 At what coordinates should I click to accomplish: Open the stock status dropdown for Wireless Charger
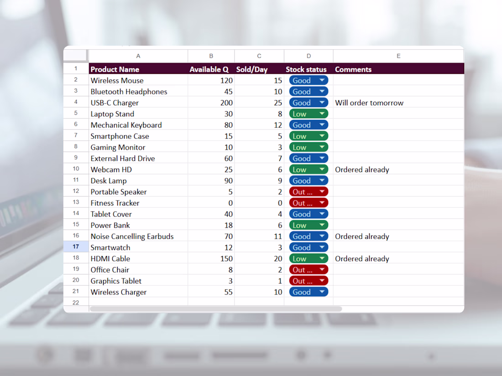[309, 292]
